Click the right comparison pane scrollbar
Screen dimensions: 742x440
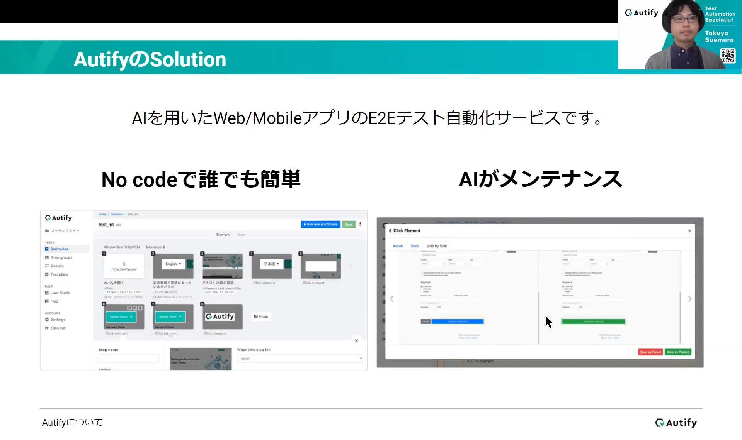coord(680,318)
